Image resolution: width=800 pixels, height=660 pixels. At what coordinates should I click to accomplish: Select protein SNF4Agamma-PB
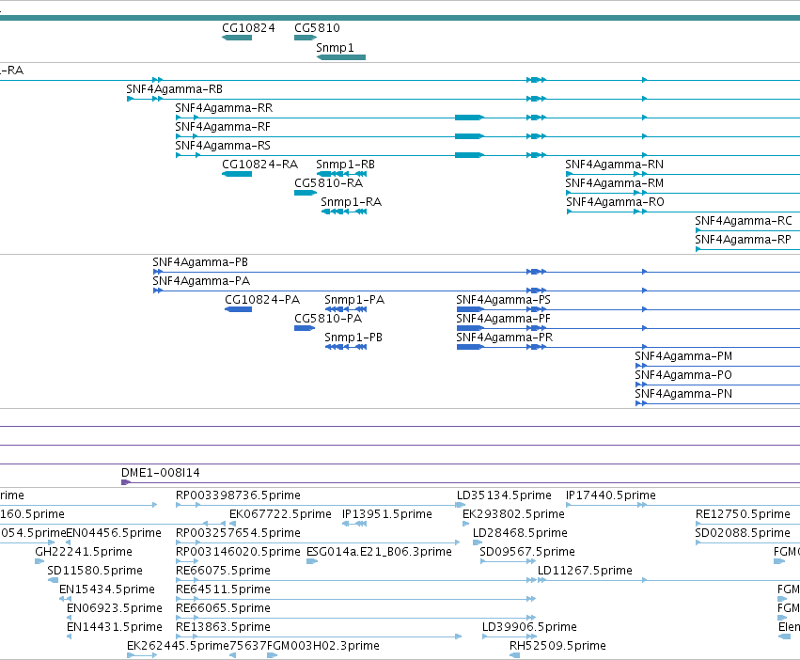click(x=200, y=262)
